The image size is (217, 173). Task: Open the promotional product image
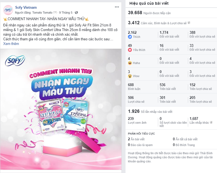(x=61, y=109)
